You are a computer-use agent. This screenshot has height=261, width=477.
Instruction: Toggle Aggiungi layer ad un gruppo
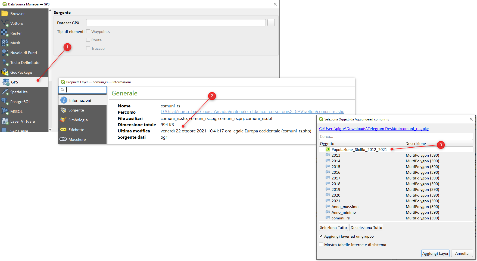pyautogui.click(x=321, y=236)
